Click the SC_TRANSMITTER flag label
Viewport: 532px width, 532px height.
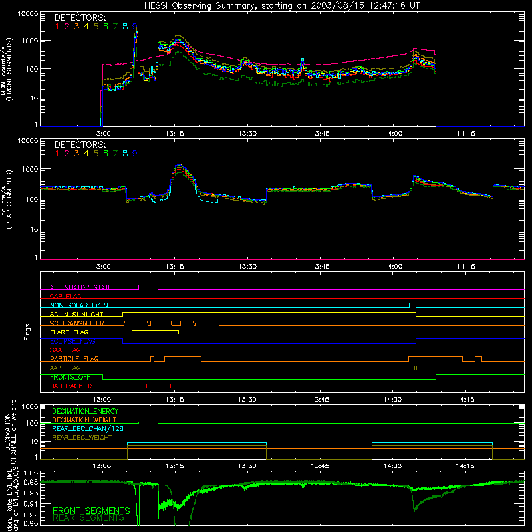point(77,323)
